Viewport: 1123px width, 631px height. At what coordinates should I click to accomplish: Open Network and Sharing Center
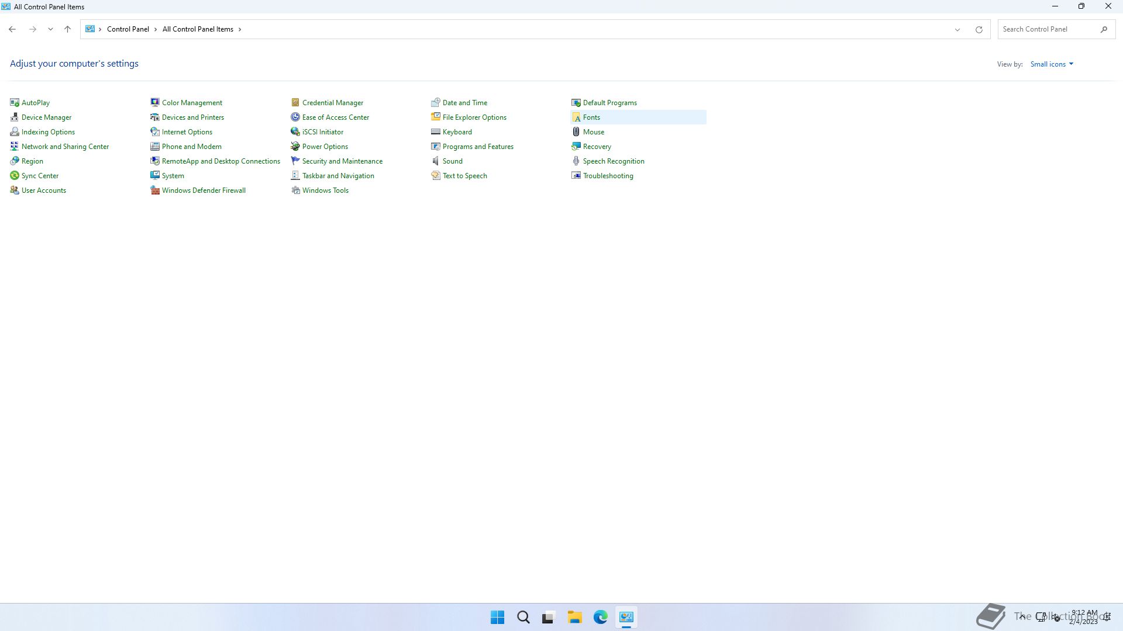pyautogui.click(x=65, y=146)
